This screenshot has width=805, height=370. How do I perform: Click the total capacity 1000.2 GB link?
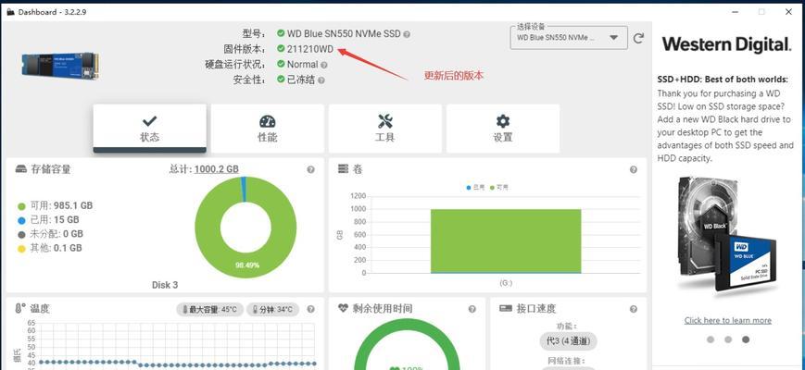coord(216,169)
